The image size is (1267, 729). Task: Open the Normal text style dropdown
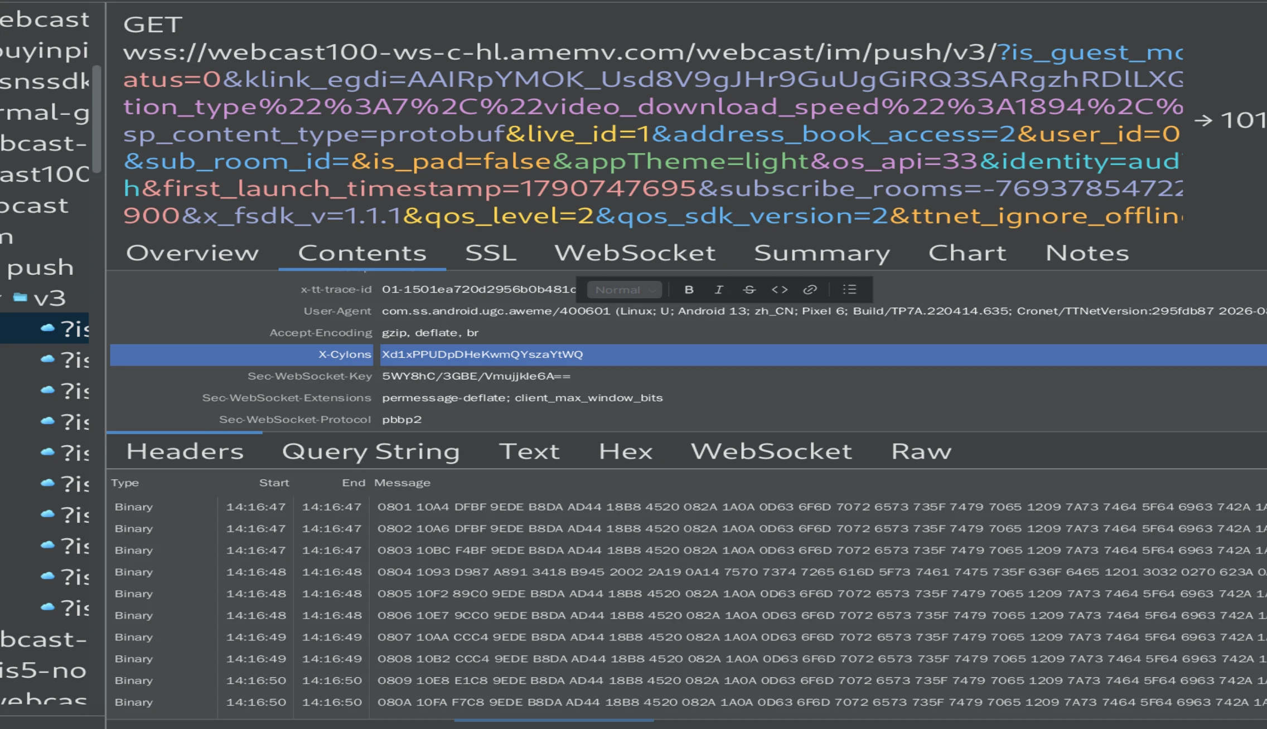[625, 290]
